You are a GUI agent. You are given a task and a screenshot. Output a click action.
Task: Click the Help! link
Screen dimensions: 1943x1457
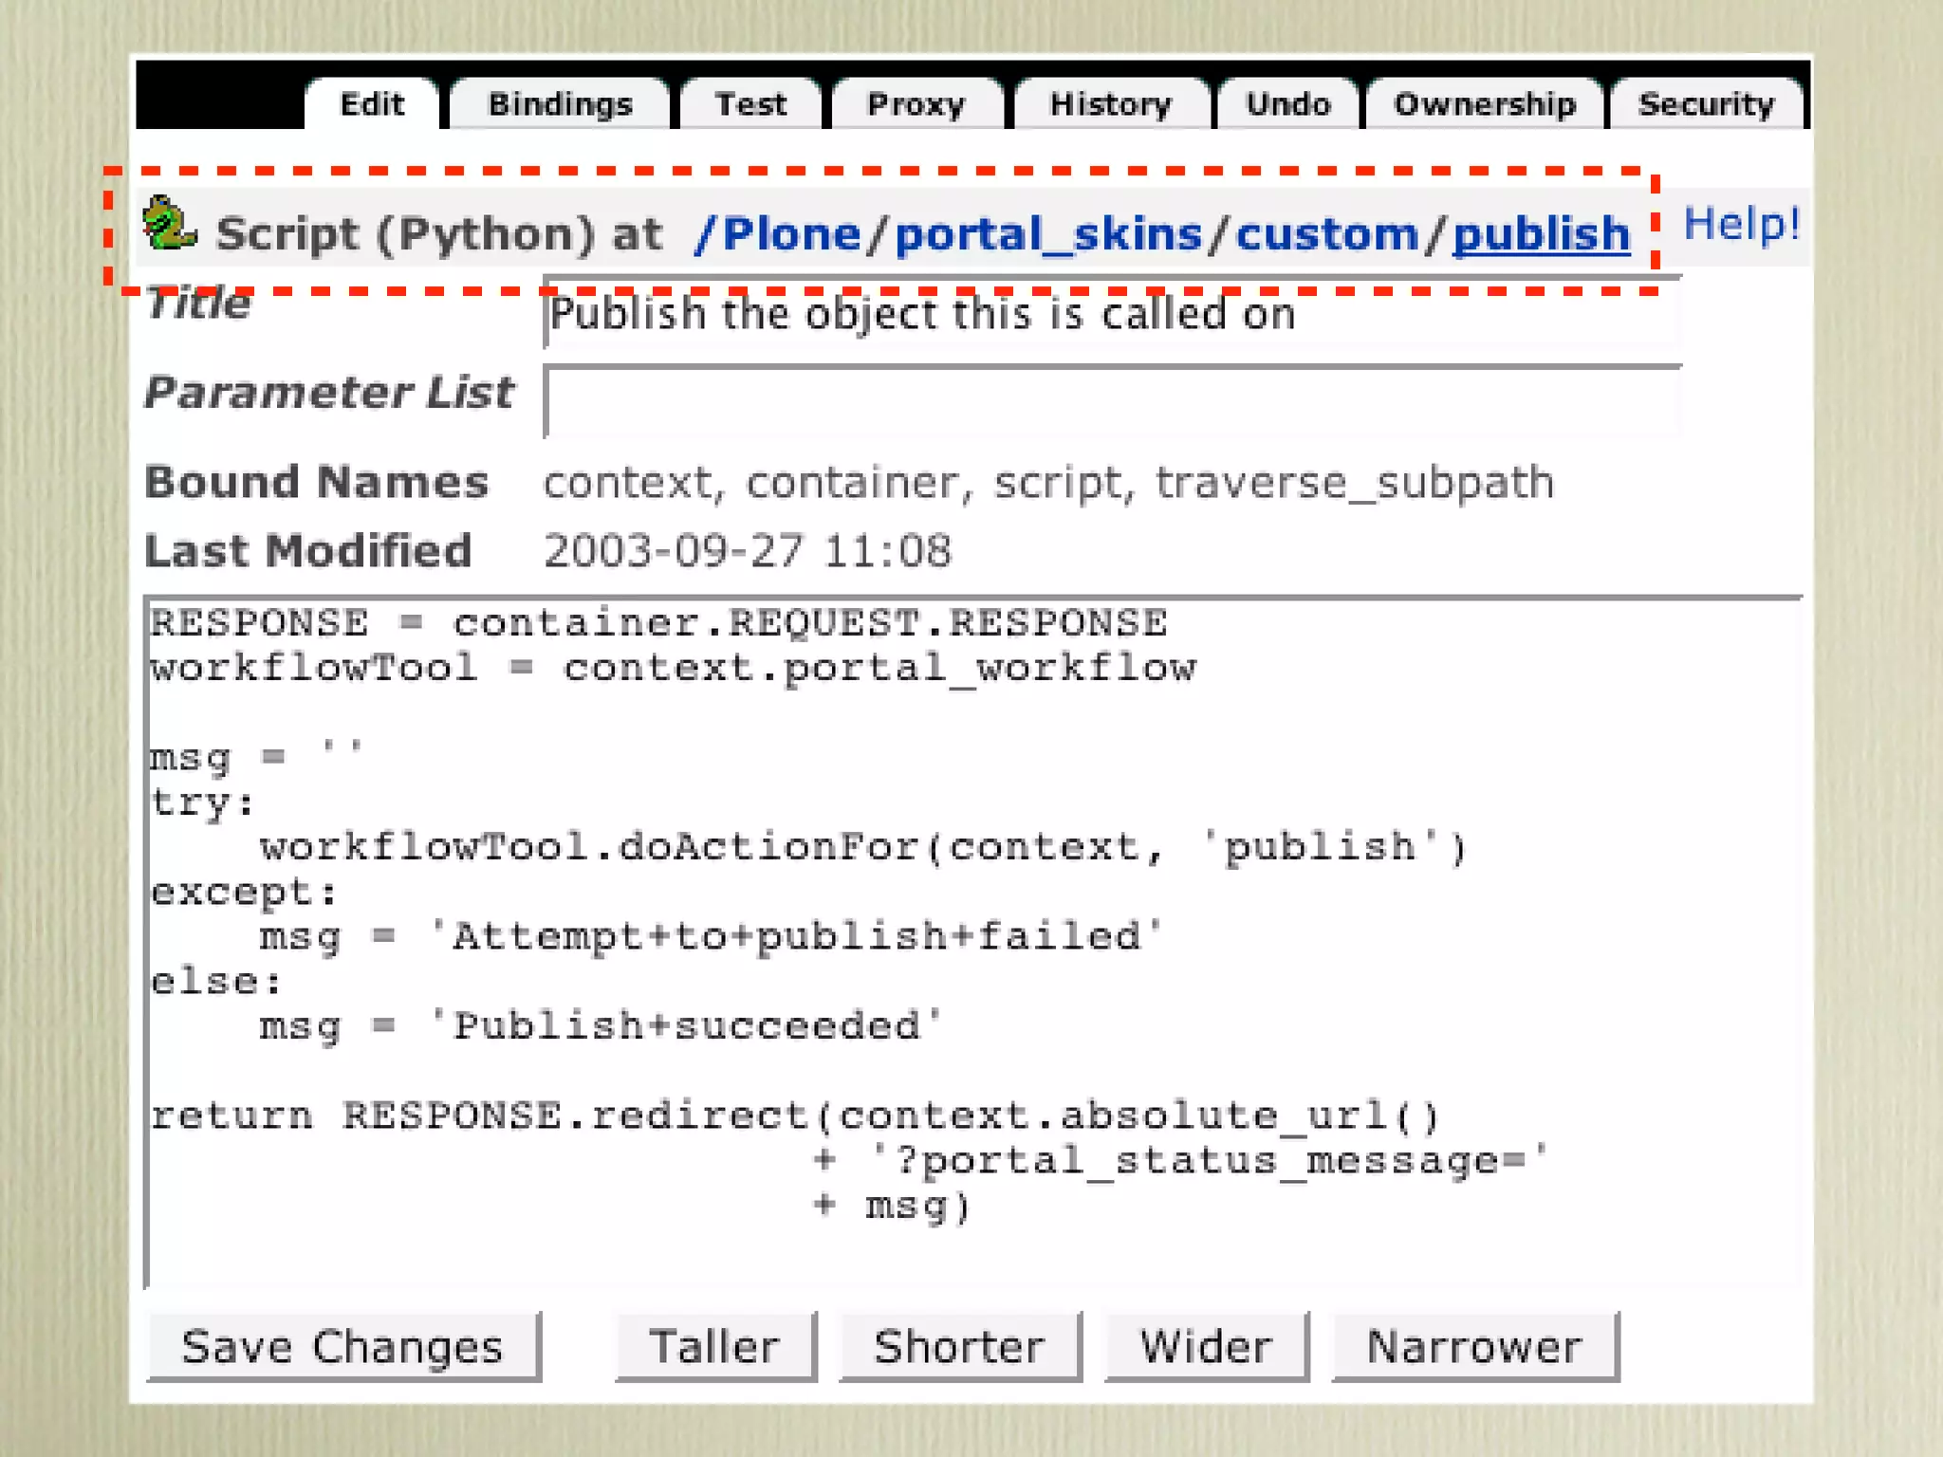pos(1741,225)
